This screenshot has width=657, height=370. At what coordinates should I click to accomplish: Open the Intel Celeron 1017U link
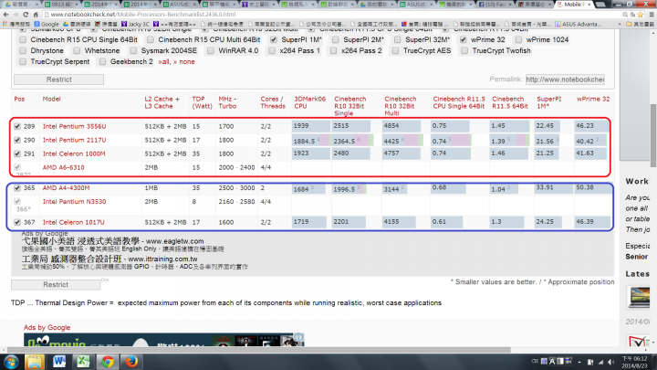(73, 222)
